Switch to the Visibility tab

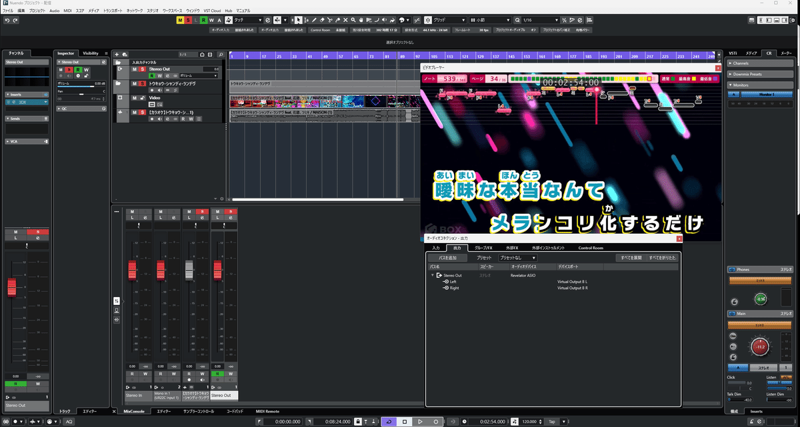91,53
